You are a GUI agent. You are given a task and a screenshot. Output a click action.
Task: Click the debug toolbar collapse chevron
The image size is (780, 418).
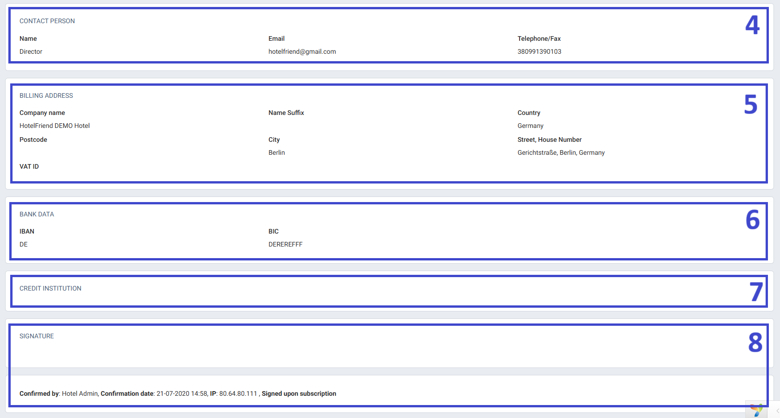[777, 411]
